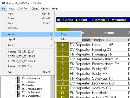Select the icon beside 13: Latin America
Screen dimensions: 130x98
point(18,78)
